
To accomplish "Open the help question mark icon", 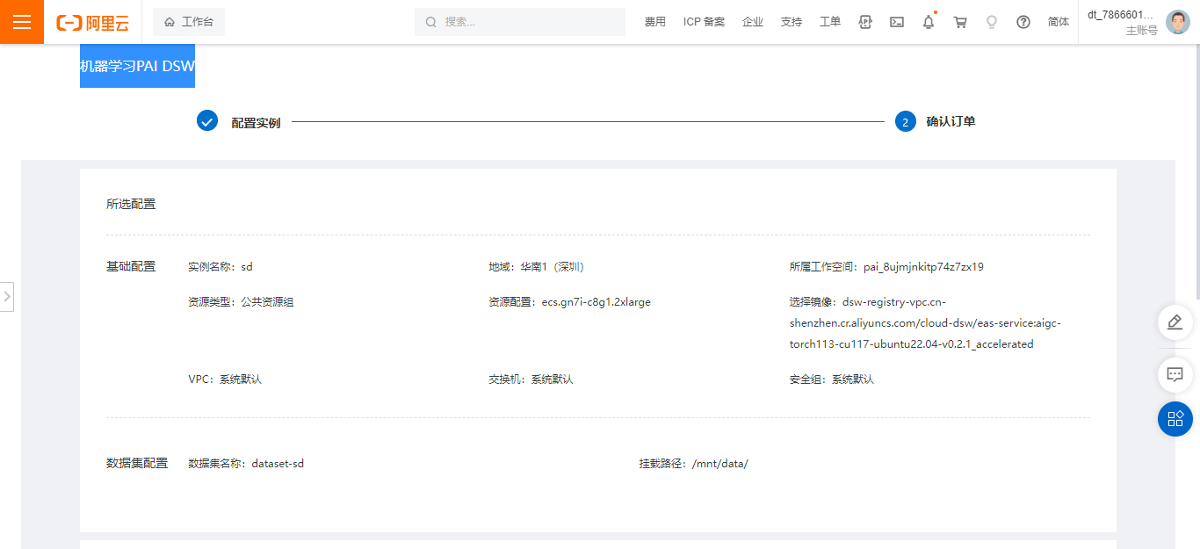I will click(1023, 22).
